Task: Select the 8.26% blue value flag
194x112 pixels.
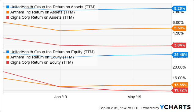Action: point(179,9)
